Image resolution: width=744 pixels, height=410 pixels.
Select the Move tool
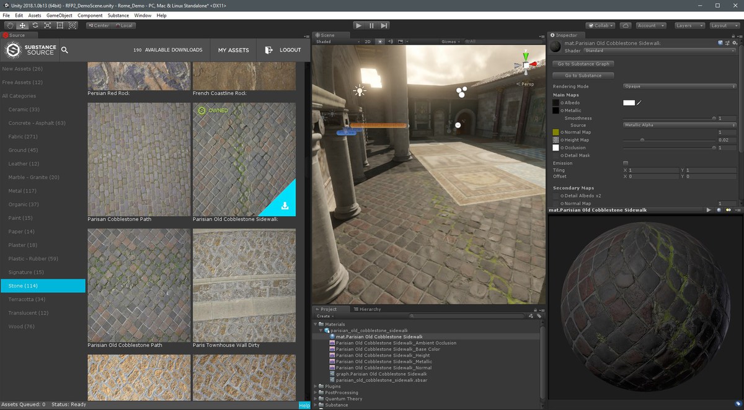pyautogui.click(x=22, y=25)
